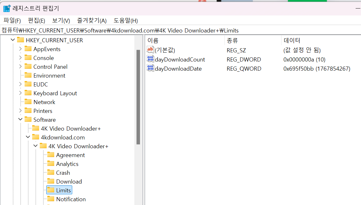Select the Printers folder icon
Screen dimensions: 361x205
pyautogui.click(x=28, y=110)
